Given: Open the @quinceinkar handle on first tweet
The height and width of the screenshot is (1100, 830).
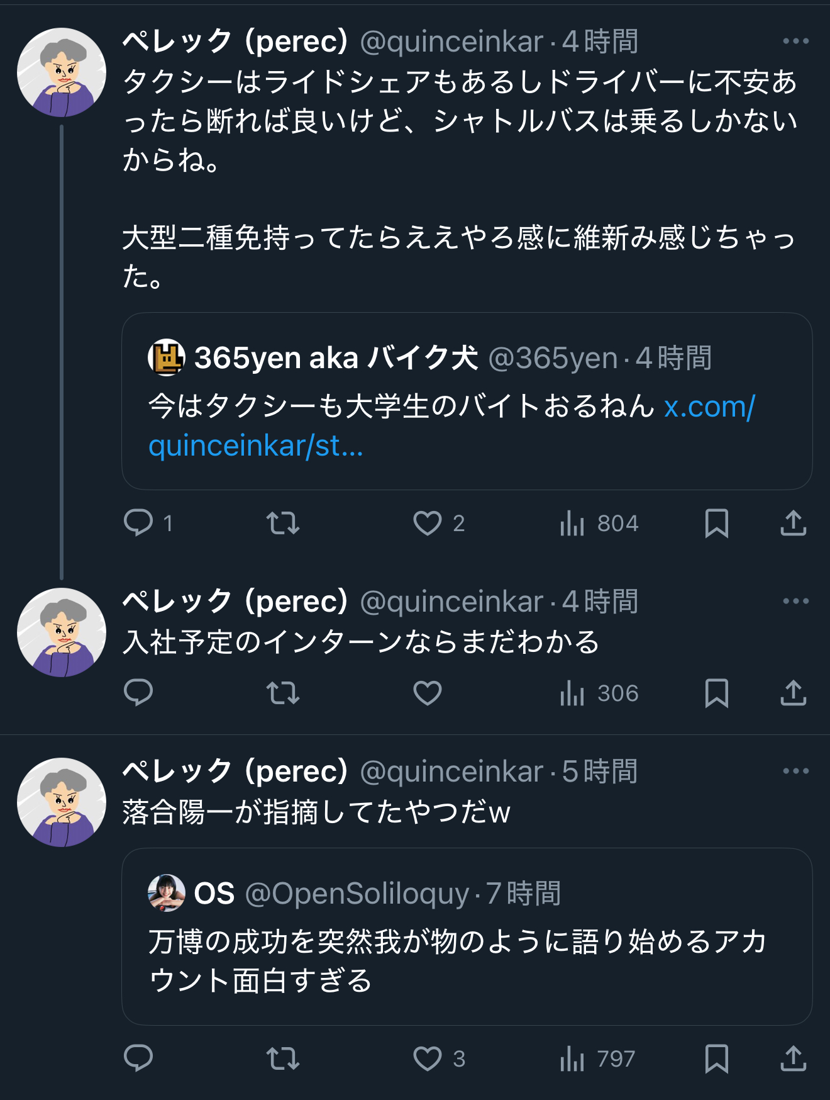Looking at the screenshot, I should pyautogui.click(x=451, y=42).
